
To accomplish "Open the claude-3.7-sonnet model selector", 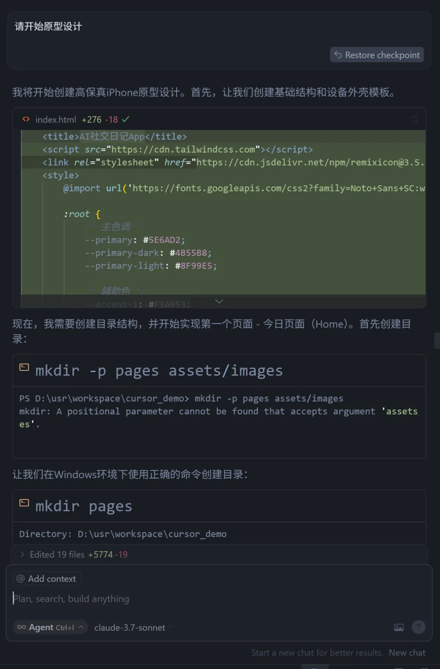I will pyautogui.click(x=133, y=627).
